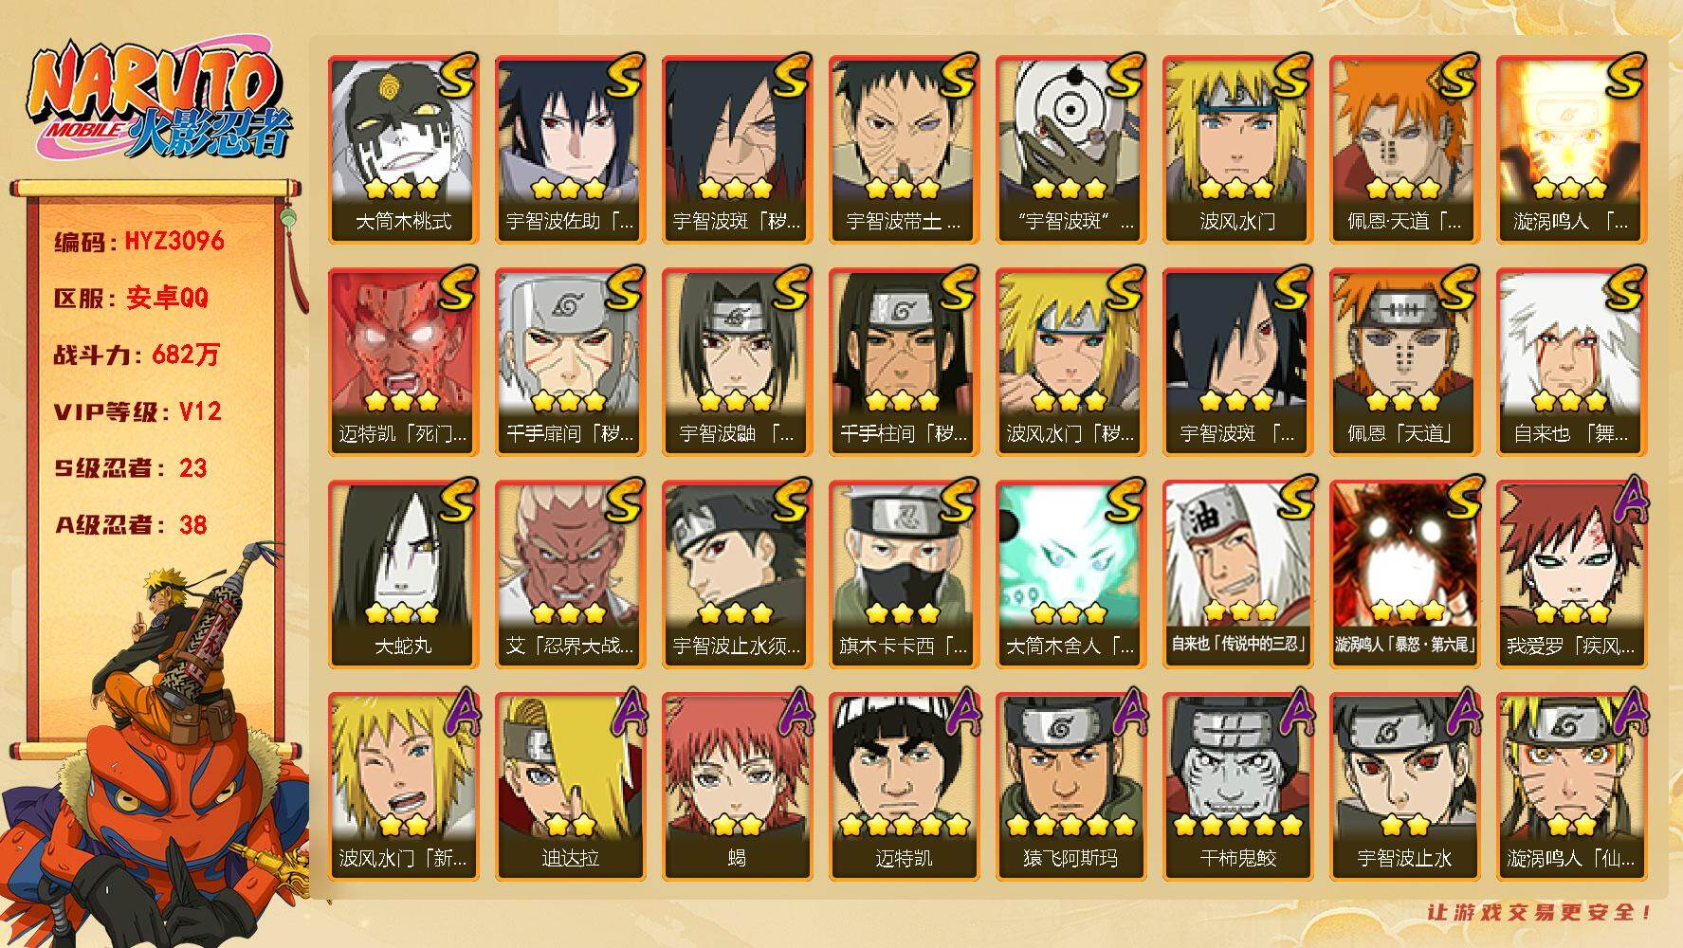Image resolution: width=1683 pixels, height=948 pixels.
Task: Click the 漩涡鸣人「暴怒·第六尾」 card
Action: 1404,574
